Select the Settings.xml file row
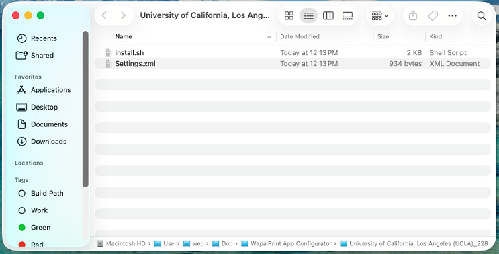The width and height of the screenshot is (499, 254). coord(293,64)
